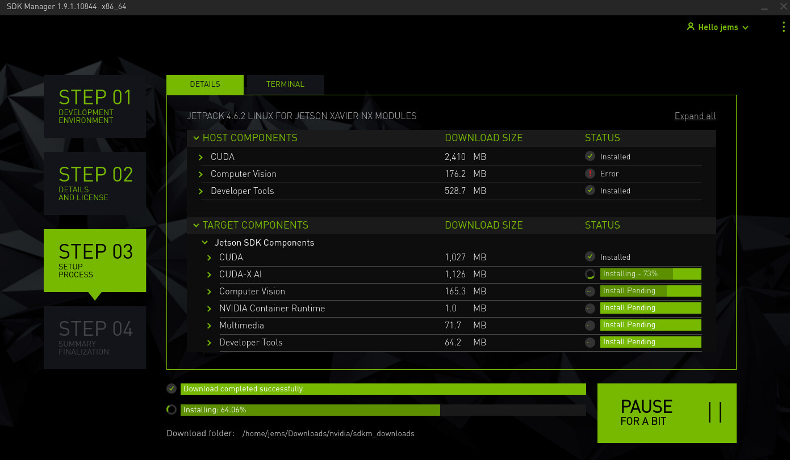This screenshot has height=460, width=790.
Task: Collapse the Host Components section
Action: [196, 138]
